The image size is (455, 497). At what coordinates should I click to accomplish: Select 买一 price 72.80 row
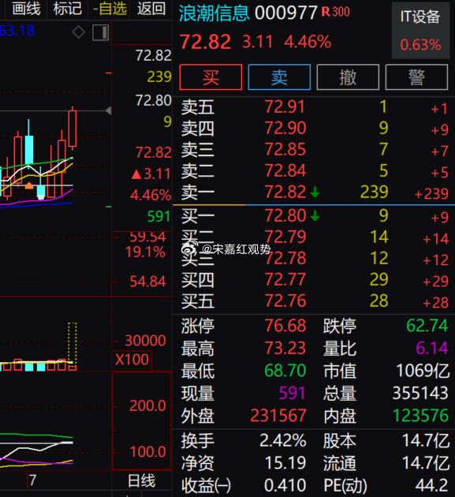314,215
